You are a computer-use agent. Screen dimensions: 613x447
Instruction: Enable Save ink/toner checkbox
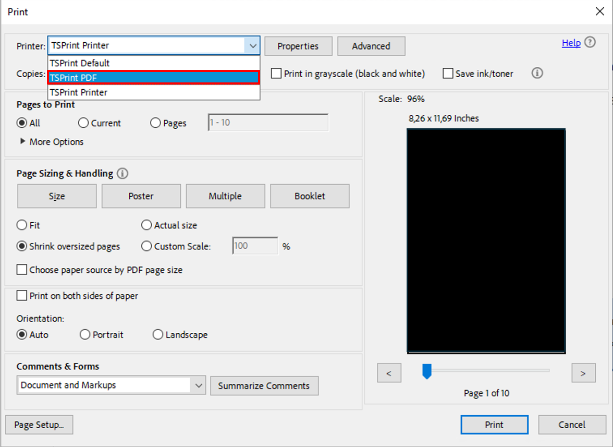(x=448, y=74)
